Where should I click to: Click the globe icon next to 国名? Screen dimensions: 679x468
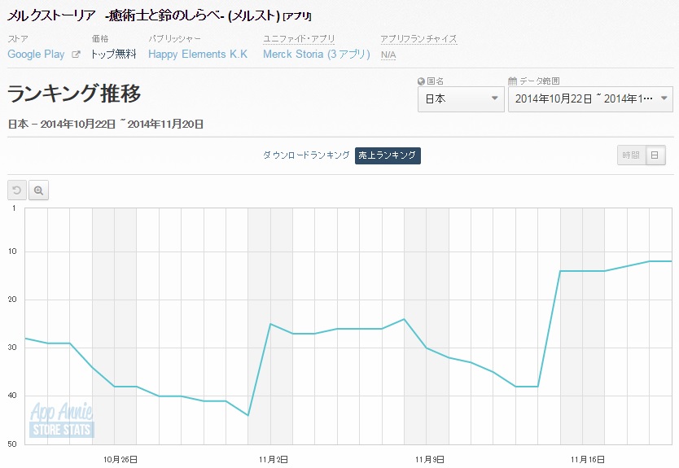point(421,81)
